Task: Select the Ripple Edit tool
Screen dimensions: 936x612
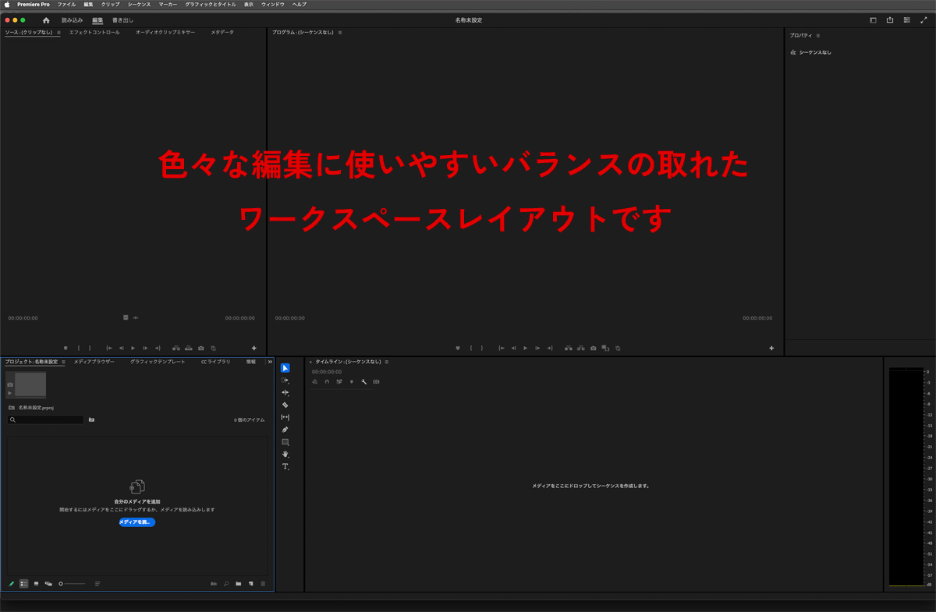Action: point(285,393)
